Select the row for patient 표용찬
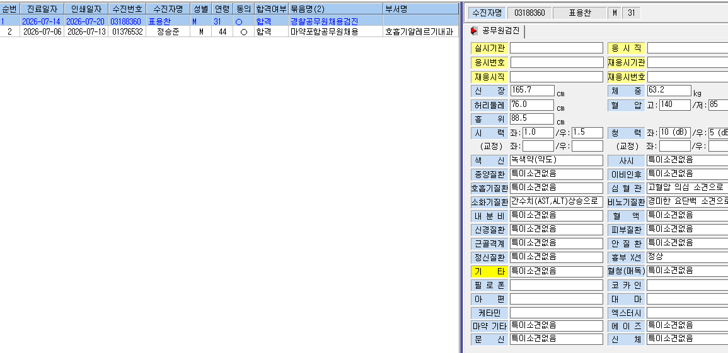Screen dimensions: 728x353 (x=229, y=21)
